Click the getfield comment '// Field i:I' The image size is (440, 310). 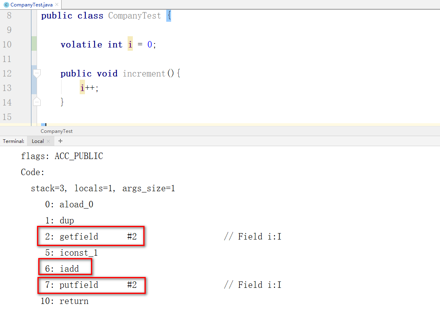pyautogui.click(x=252, y=236)
